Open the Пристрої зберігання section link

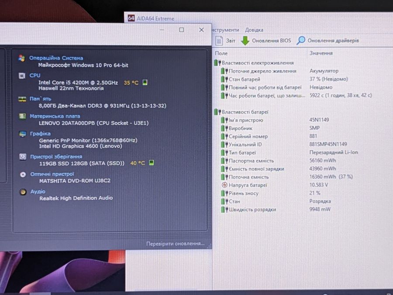[x=56, y=156]
